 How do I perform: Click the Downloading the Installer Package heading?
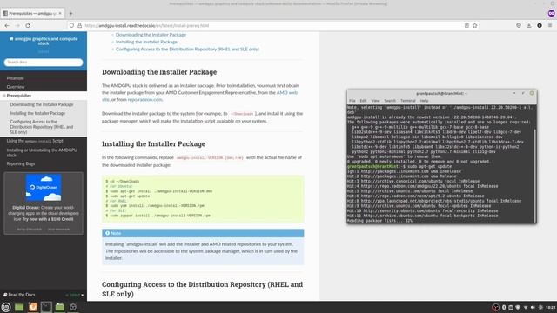point(159,72)
